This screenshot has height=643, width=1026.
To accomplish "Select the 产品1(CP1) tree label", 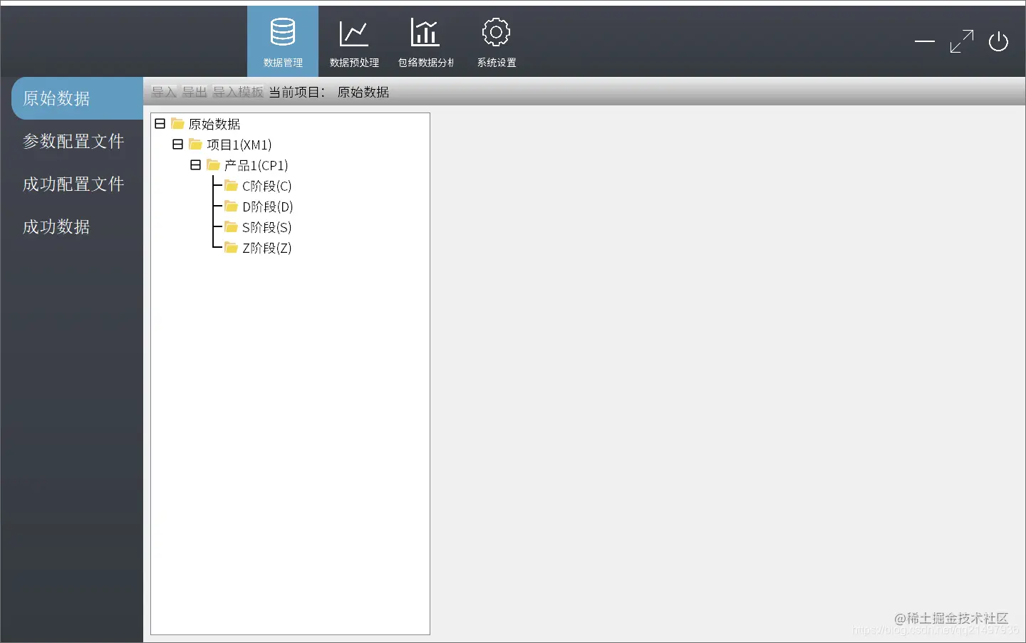I will click(x=256, y=165).
